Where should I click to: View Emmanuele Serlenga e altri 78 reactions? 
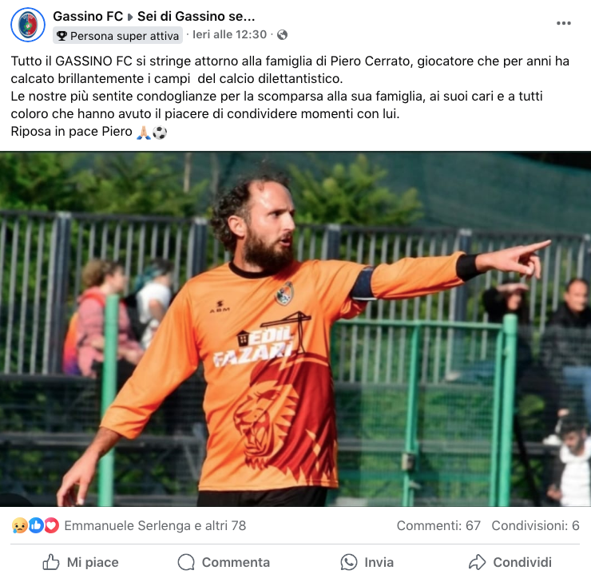click(155, 525)
